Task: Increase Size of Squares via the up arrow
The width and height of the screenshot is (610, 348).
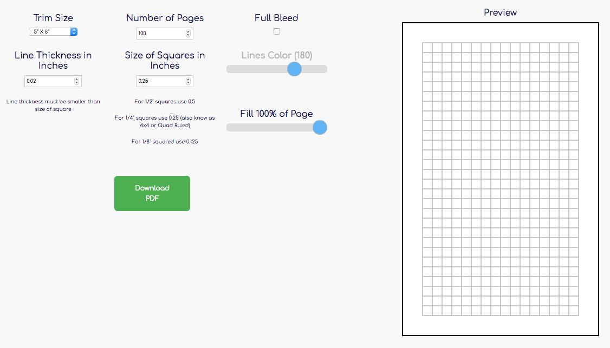Action: (x=188, y=78)
